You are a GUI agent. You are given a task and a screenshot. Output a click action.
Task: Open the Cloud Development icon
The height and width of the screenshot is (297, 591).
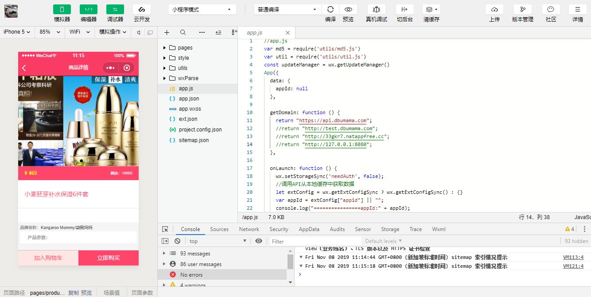pos(141,9)
